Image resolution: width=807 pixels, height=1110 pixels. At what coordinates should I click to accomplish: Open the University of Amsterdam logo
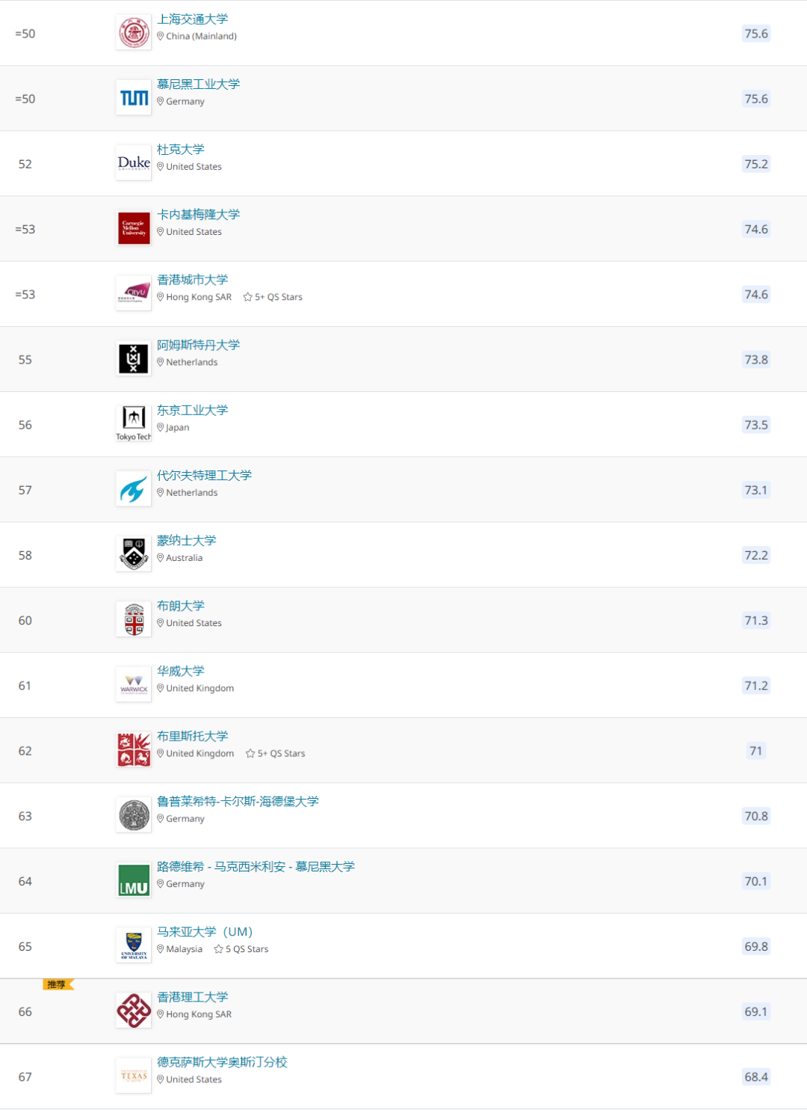tap(134, 358)
